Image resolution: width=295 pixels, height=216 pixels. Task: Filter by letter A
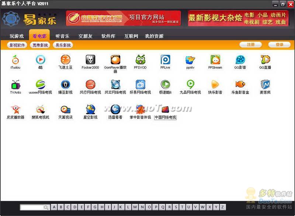click(54, 207)
